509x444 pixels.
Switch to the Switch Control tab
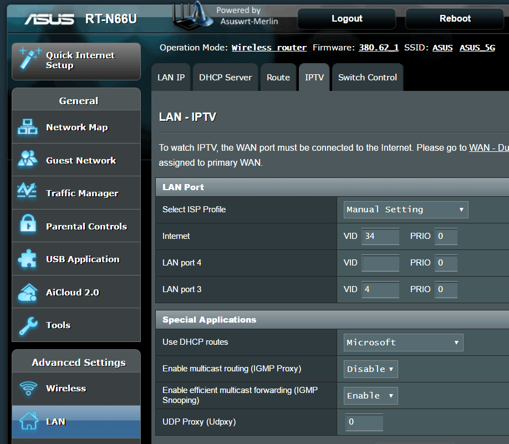coord(368,77)
